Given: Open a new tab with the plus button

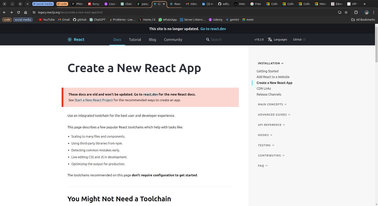Looking at the screenshot, I should pyautogui.click(x=364, y=4).
